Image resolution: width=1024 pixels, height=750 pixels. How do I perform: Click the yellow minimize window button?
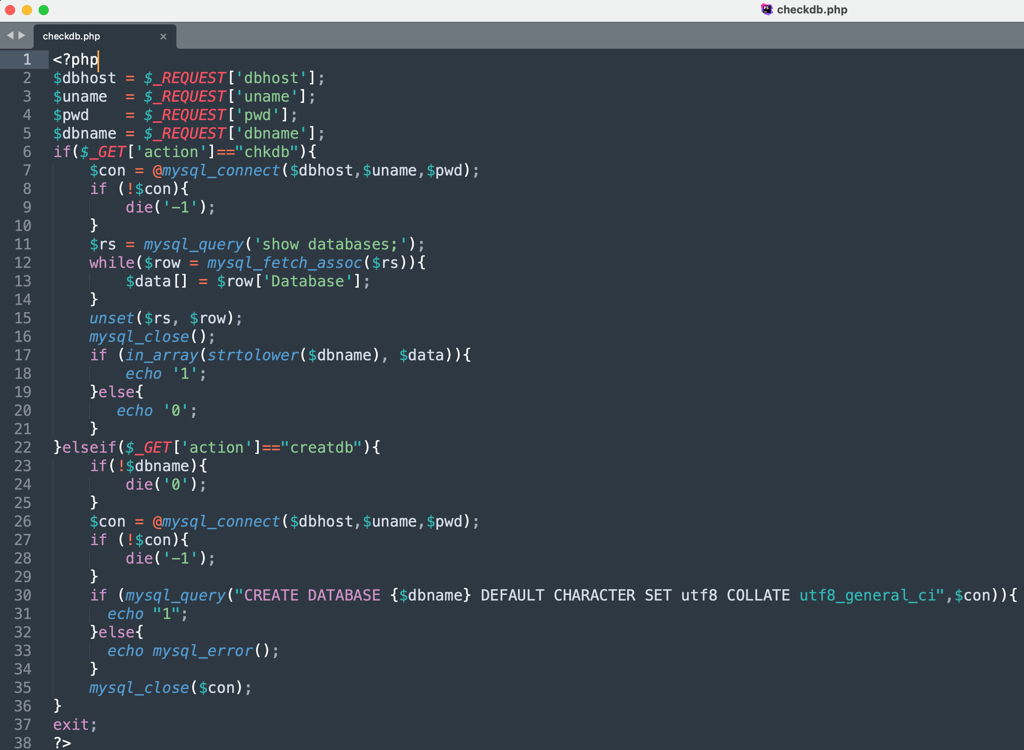[x=27, y=10]
